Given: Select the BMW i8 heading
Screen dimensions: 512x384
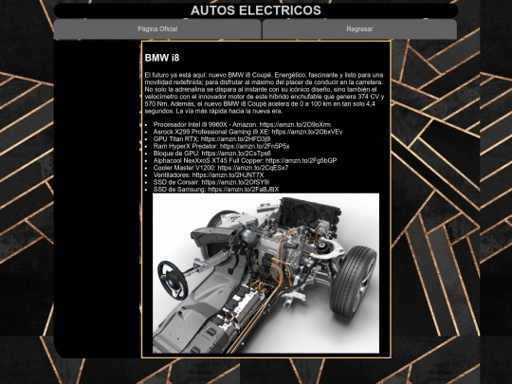Looking at the screenshot, I should click(x=162, y=58).
